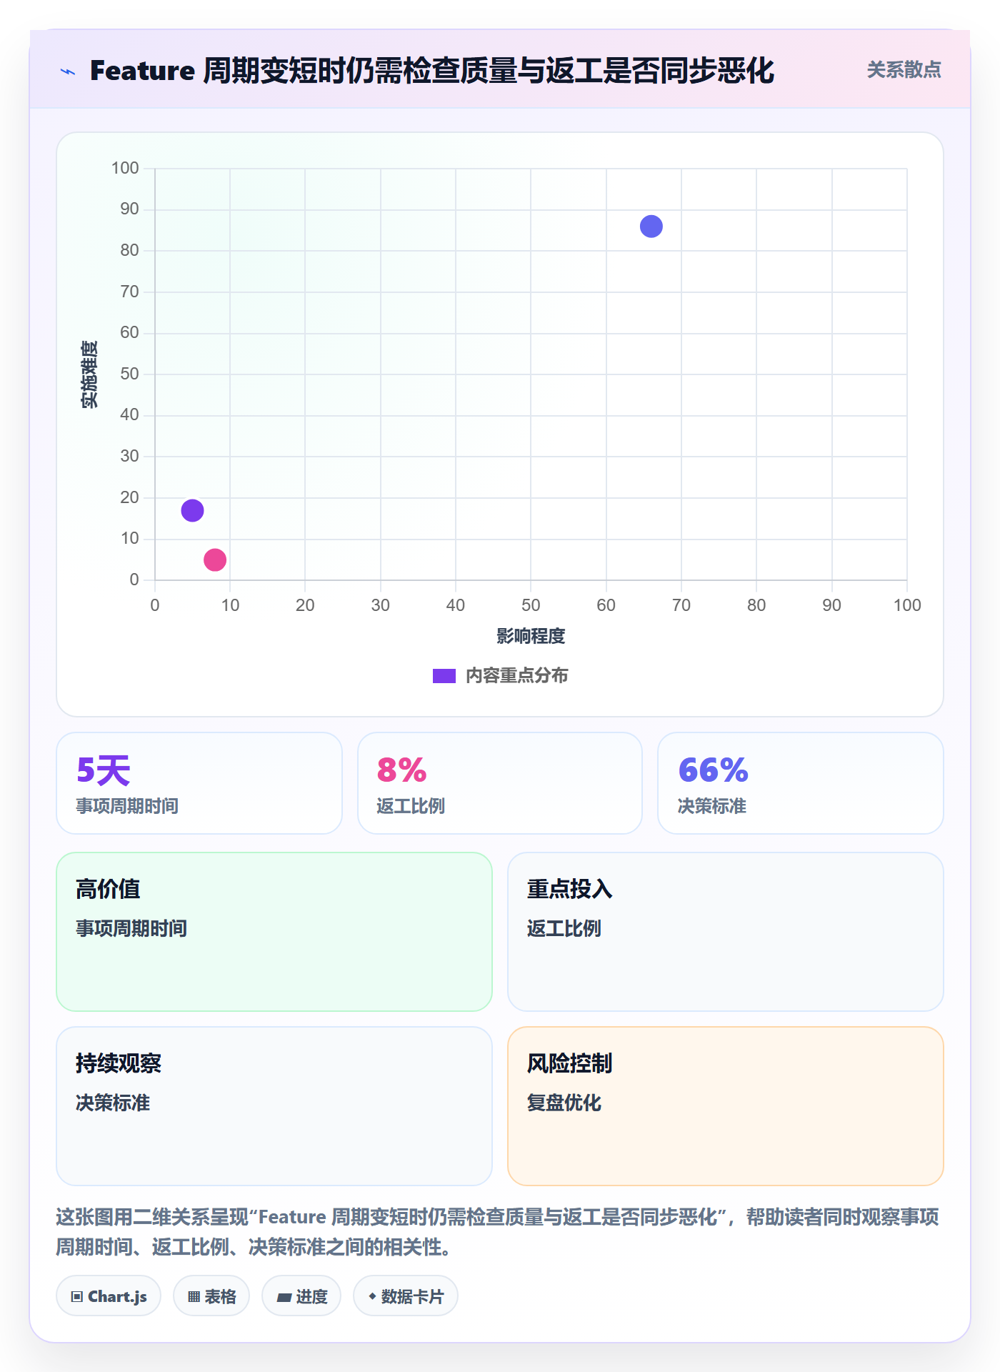Click 返工比例 label under 8%
1000x1372 pixels.
(x=411, y=806)
